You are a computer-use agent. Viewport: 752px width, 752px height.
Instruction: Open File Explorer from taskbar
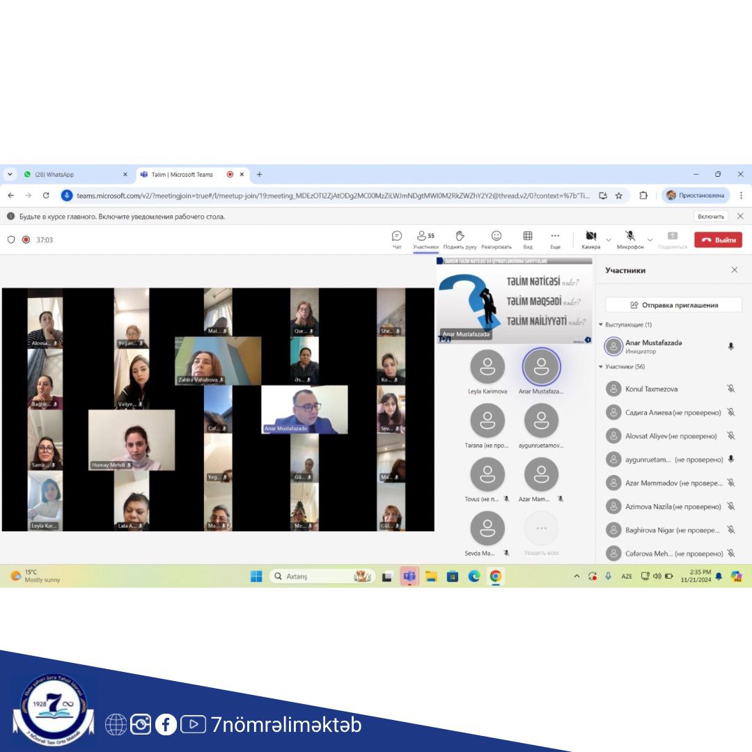click(431, 577)
